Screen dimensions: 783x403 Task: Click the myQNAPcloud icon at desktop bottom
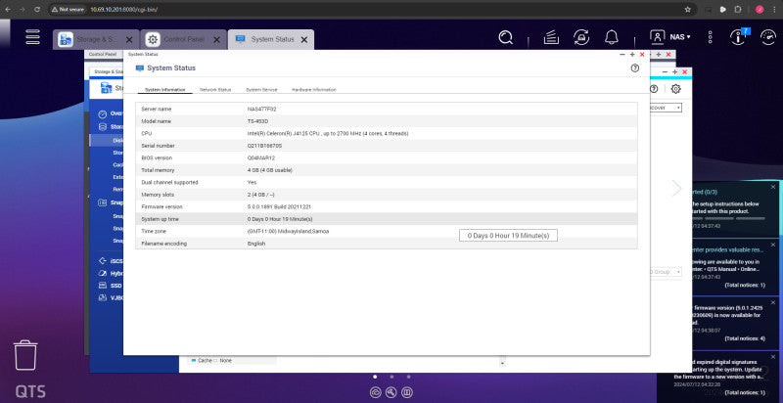(x=375, y=392)
